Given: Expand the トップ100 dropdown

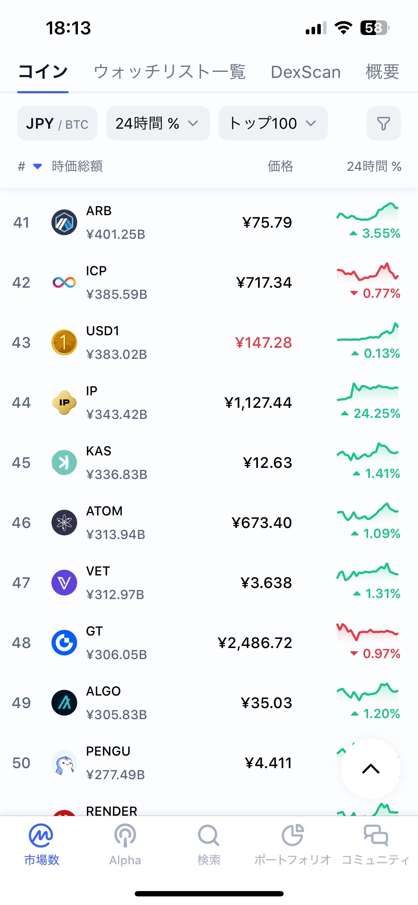Looking at the screenshot, I should [273, 123].
